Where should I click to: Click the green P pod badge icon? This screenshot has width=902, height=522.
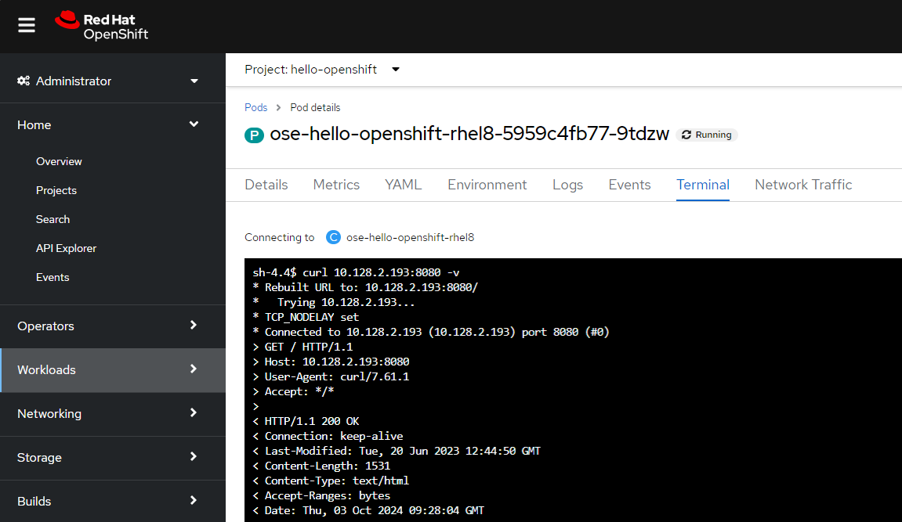(x=254, y=135)
